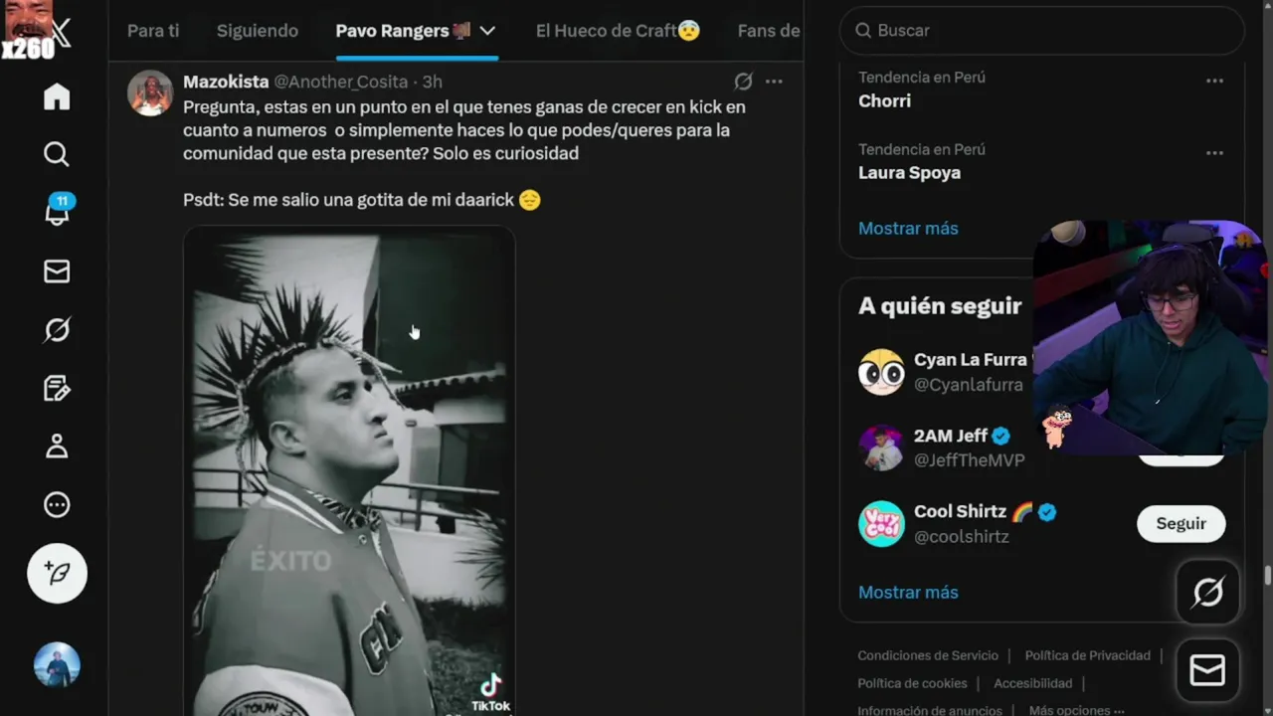Click Grok icon on Mazokista's post
The image size is (1273, 716).
pyautogui.click(x=743, y=82)
